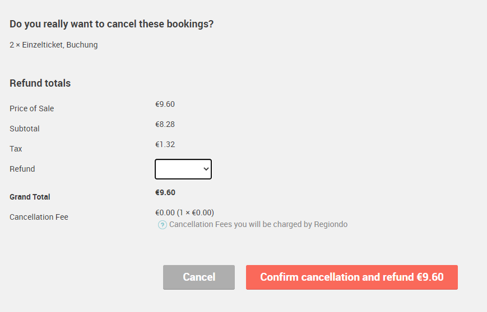Expand the Refund select box chevron arrow
The width and height of the screenshot is (487, 312).
pyautogui.click(x=206, y=169)
